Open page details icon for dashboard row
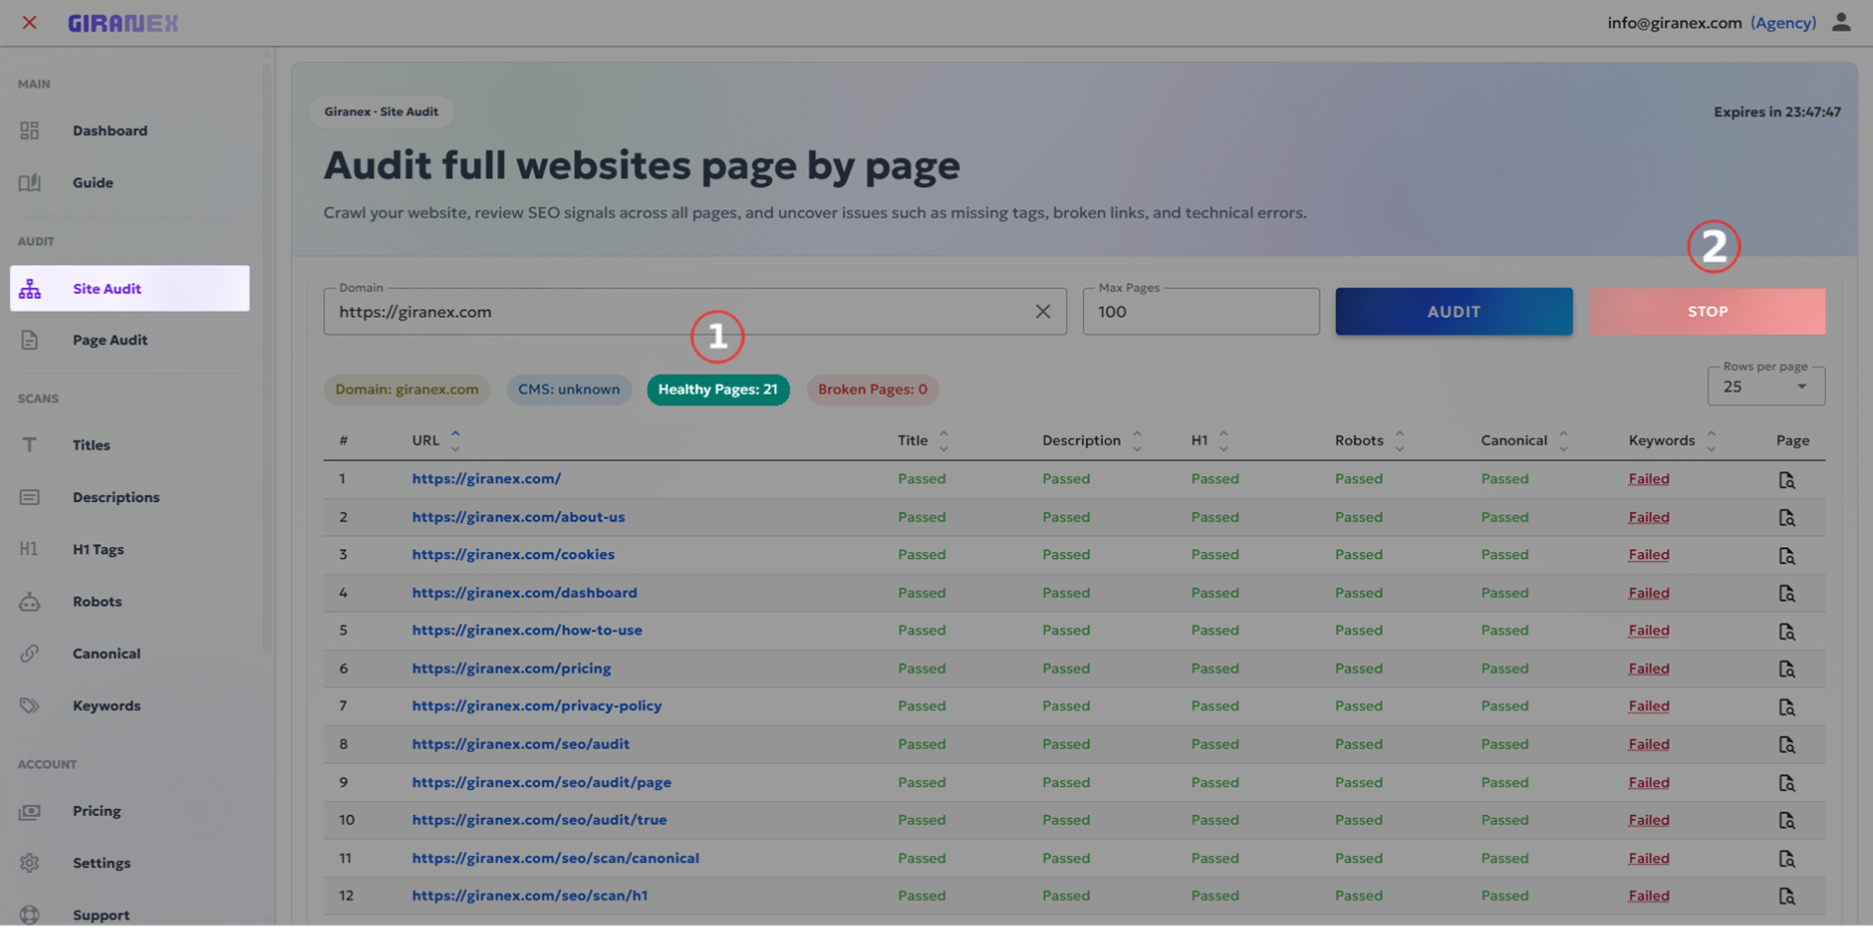Viewport: 1873px width, 930px height. (x=1786, y=593)
